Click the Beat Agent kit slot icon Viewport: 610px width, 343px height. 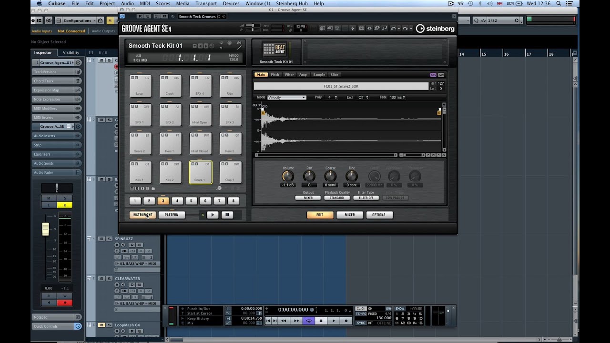coord(274,49)
